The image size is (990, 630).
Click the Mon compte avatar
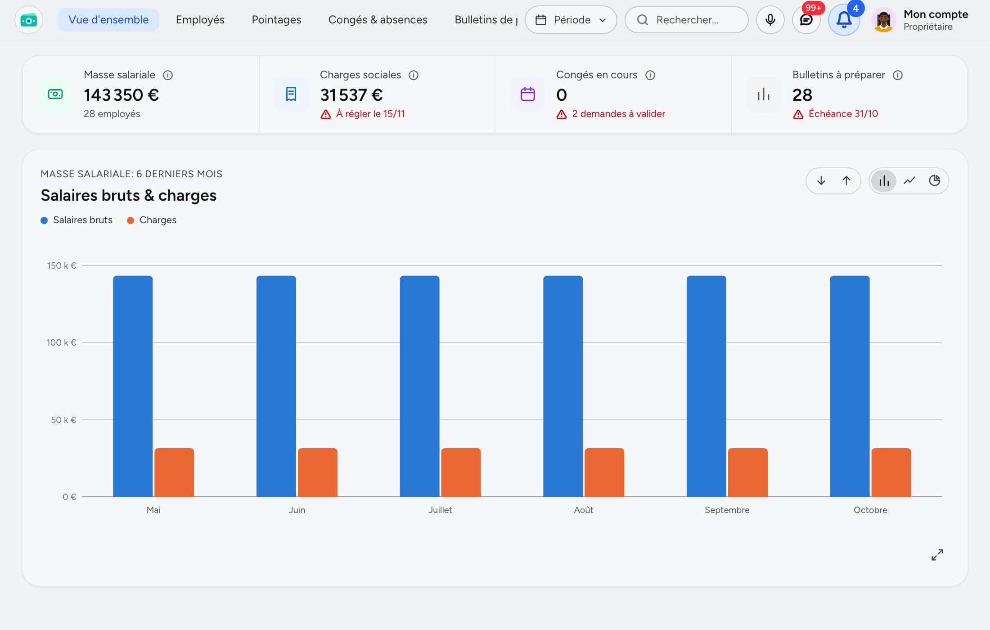point(883,20)
